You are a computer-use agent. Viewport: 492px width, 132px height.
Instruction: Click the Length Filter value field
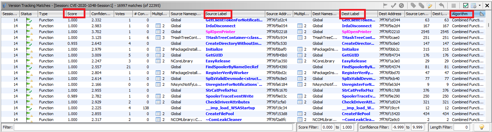[x=462, y=128]
